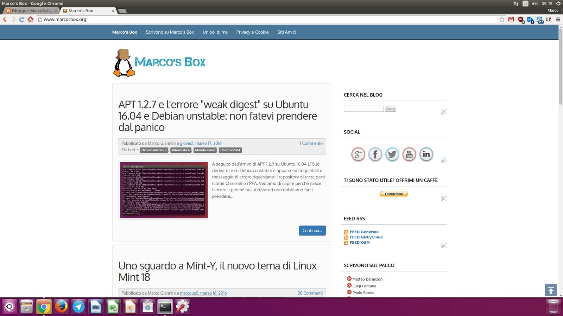Open Paolo Rotolo author link
This screenshot has height=316, width=563.
click(363, 293)
